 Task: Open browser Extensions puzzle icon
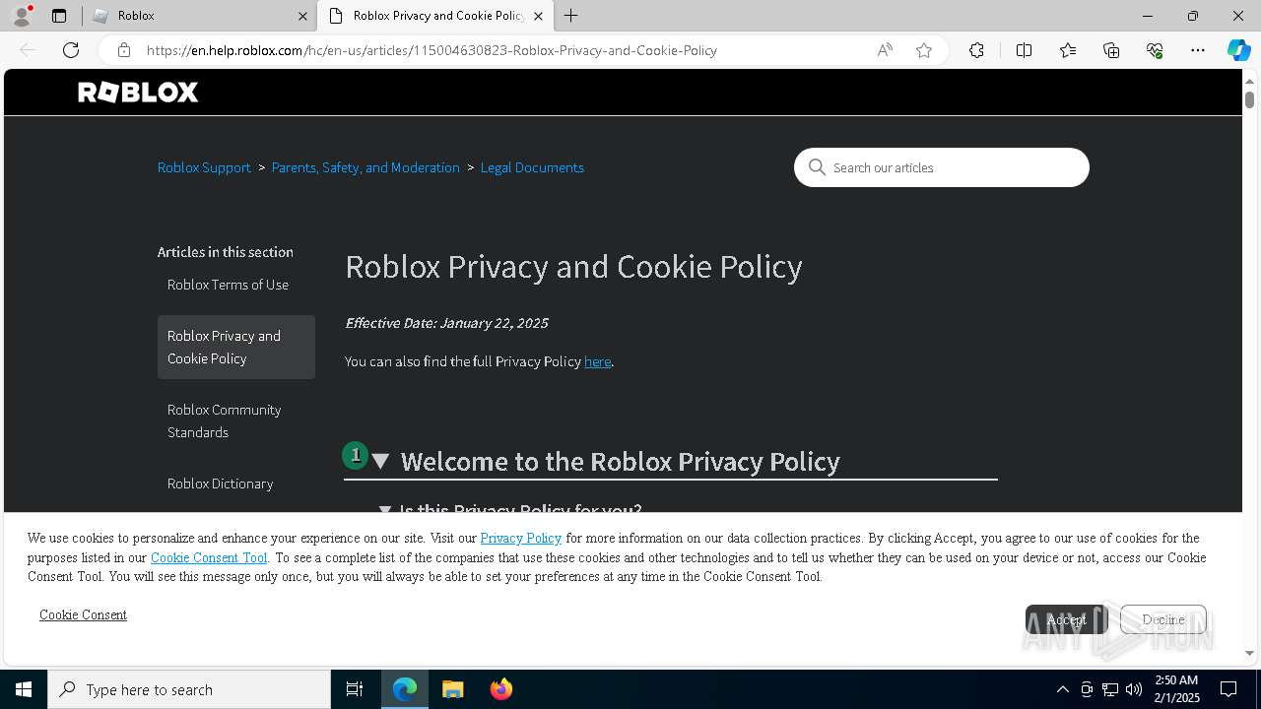pos(976,50)
